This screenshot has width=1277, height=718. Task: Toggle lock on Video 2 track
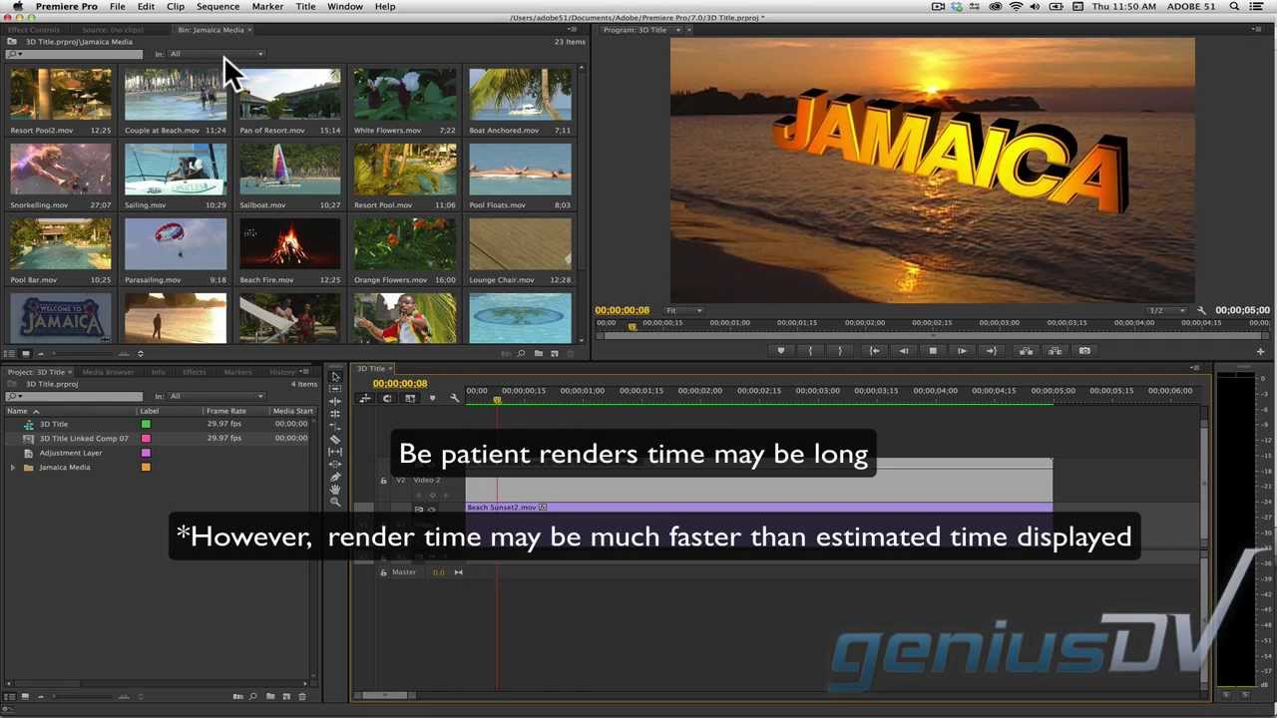tap(383, 481)
